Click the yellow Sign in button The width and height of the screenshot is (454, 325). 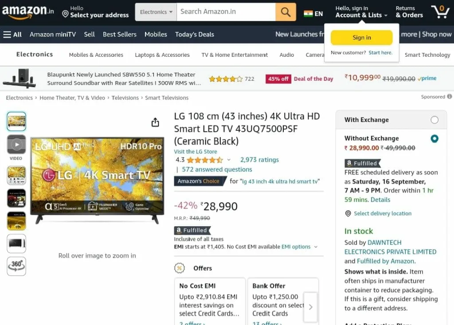click(362, 38)
